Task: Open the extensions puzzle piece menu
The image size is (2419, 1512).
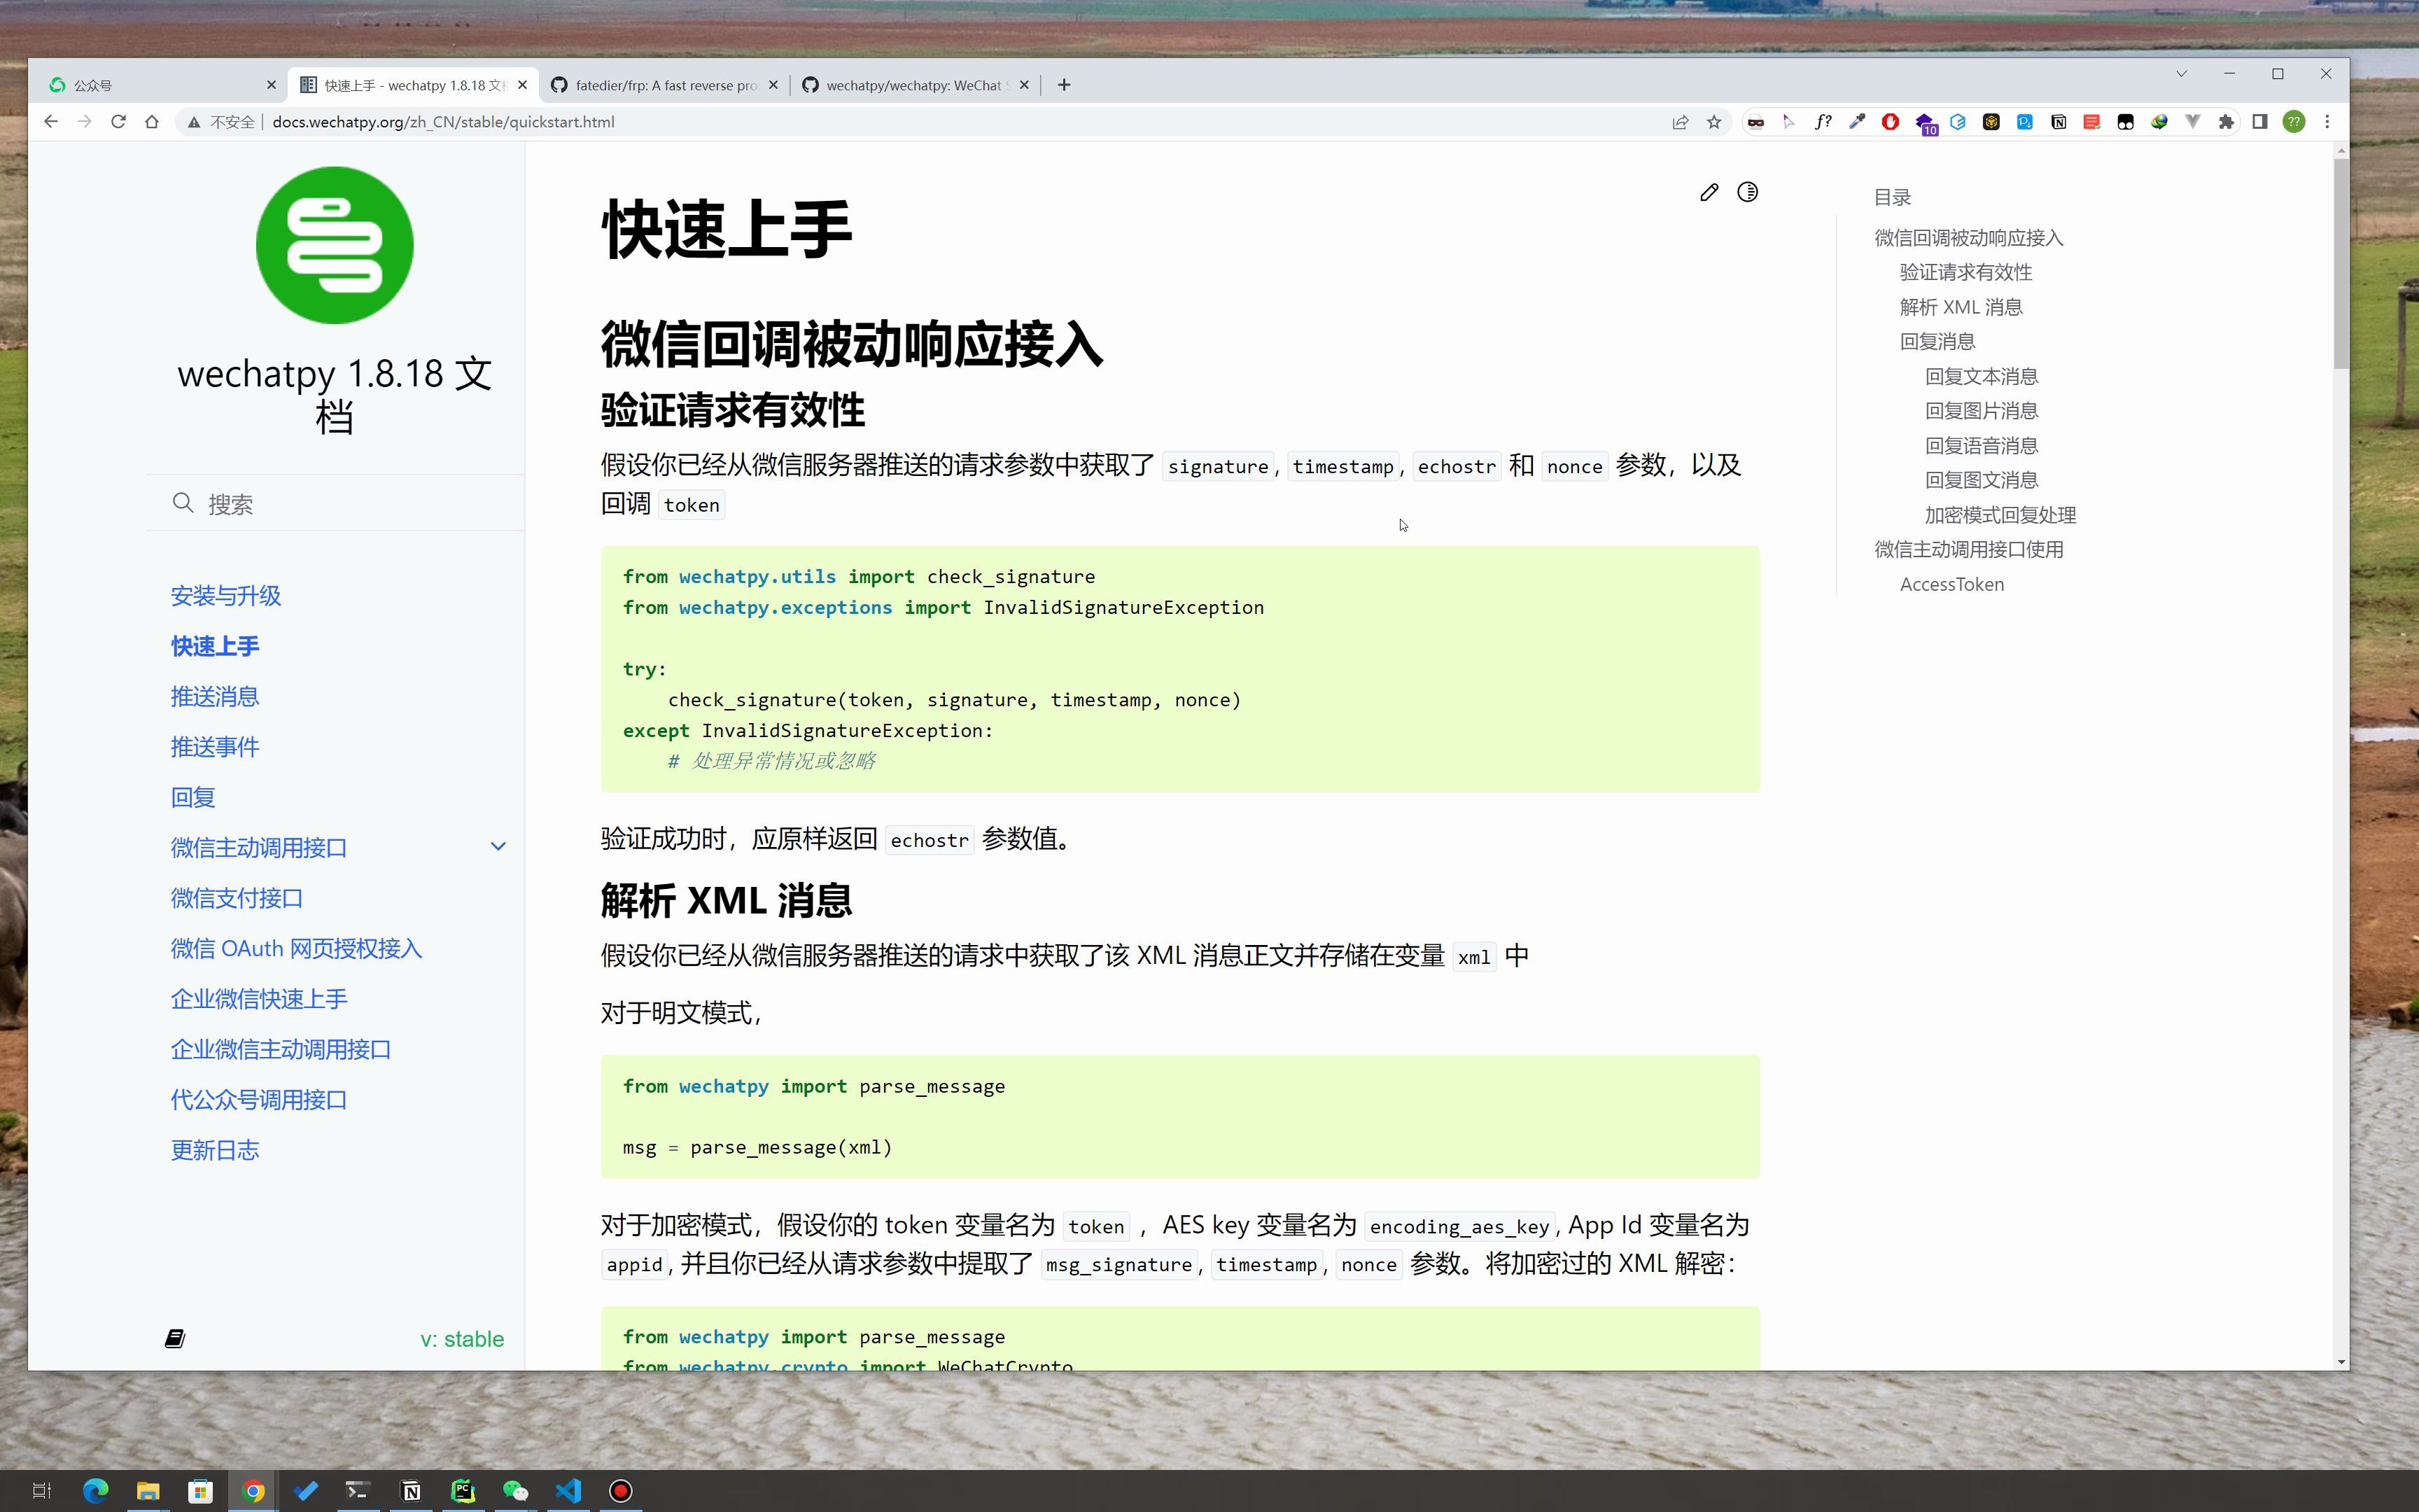Action: tap(2226, 122)
